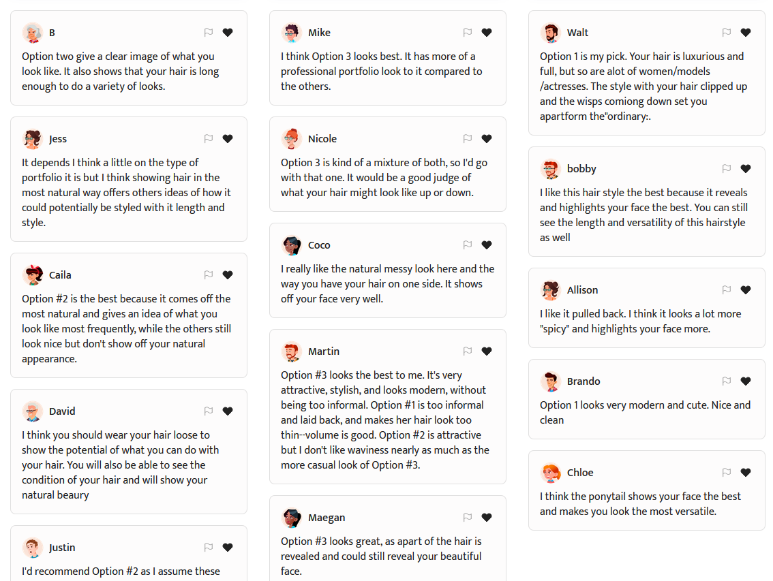Like Caila's comment with the heart

coord(228,275)
